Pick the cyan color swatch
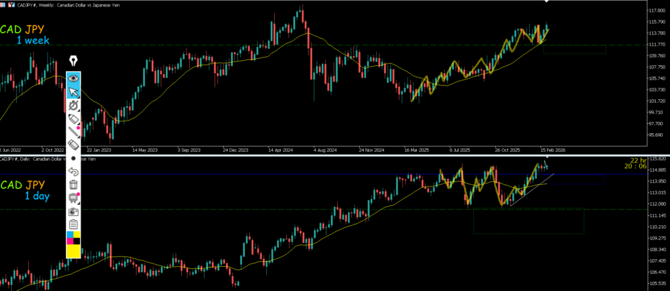The image size is (670, 291). point(70,235)
